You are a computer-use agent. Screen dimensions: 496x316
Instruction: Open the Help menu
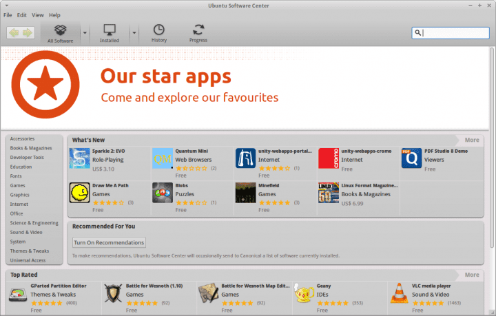(x=54, y=15)
